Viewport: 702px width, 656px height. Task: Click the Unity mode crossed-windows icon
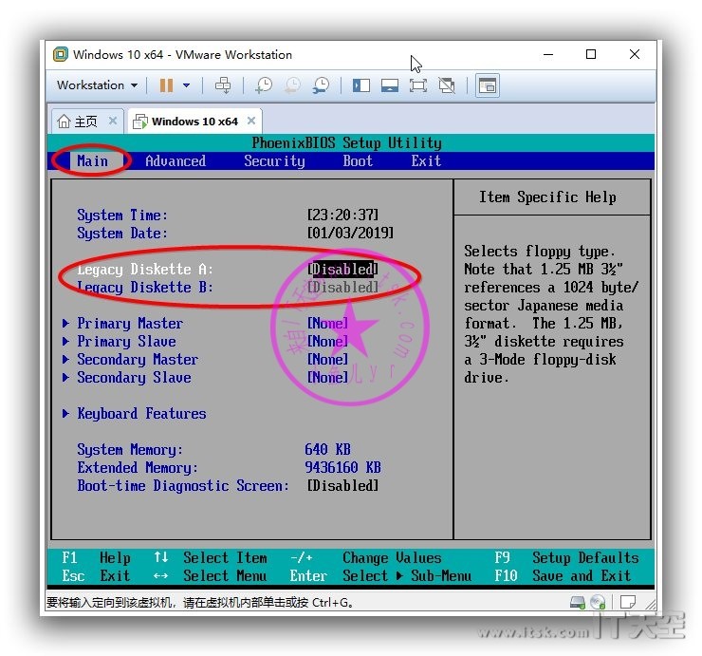click(447, 85)
